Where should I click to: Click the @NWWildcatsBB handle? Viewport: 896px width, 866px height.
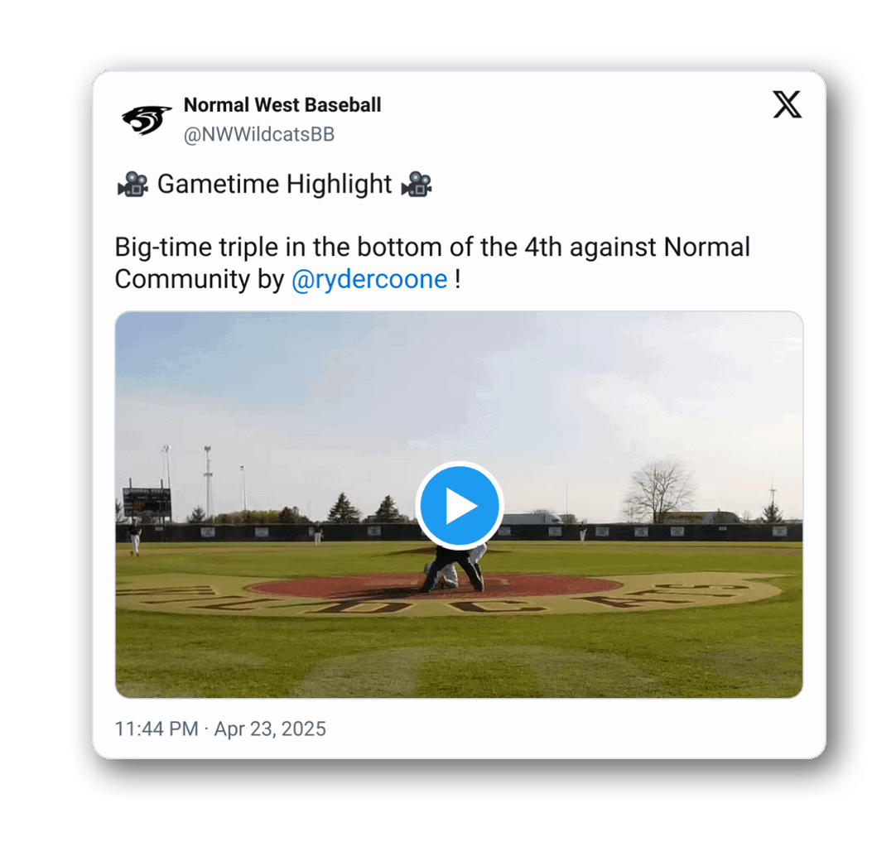[x=259, y=135]
